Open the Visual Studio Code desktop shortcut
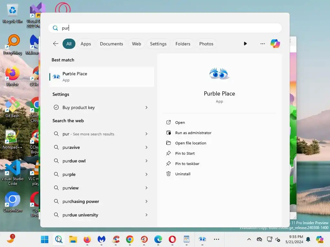 click(13, 173)
